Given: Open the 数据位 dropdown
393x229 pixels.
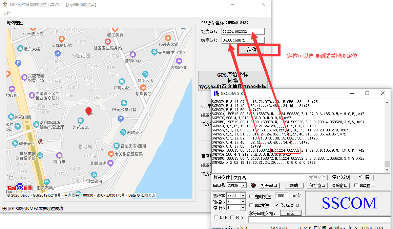Looking at the screenshot, I should click(x=243, y=202).
